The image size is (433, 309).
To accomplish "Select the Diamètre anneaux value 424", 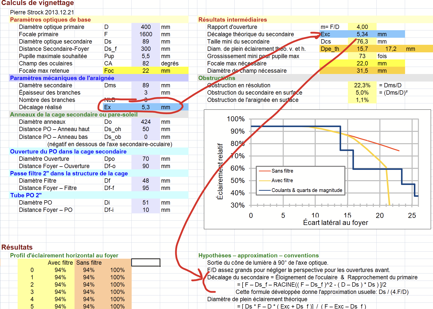I will click(146, 122).
